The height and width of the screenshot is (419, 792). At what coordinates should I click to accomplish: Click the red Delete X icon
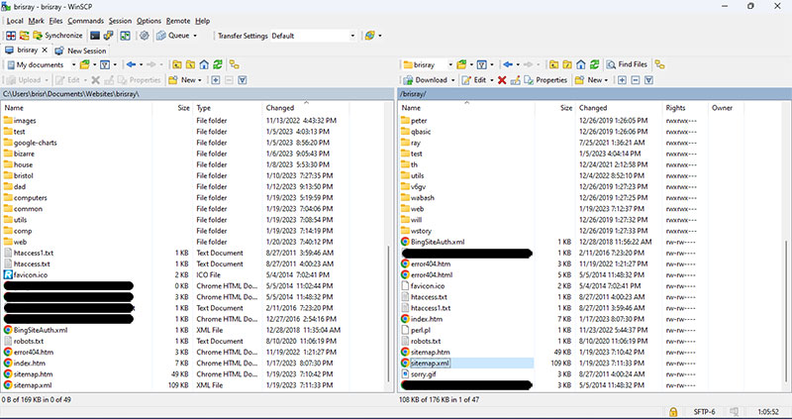[502, 80]
